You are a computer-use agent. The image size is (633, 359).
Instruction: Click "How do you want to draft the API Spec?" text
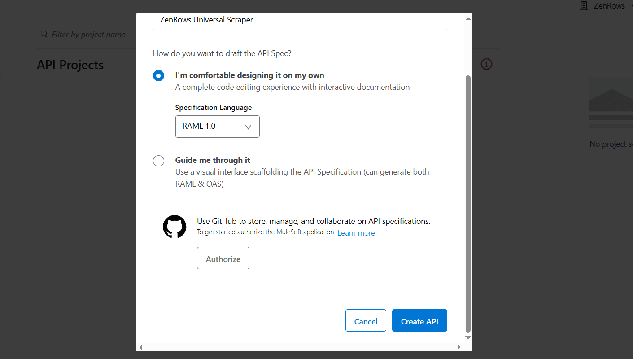(x=222, y=53)
